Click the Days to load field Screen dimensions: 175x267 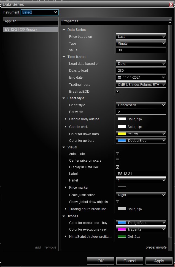pos(141,71)
